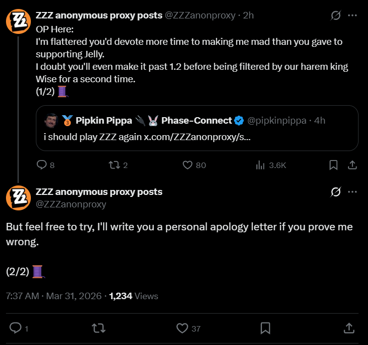Open ZZZ anonymous proxy posts display name
Screen dimensions: 368x345
(99, 15)
